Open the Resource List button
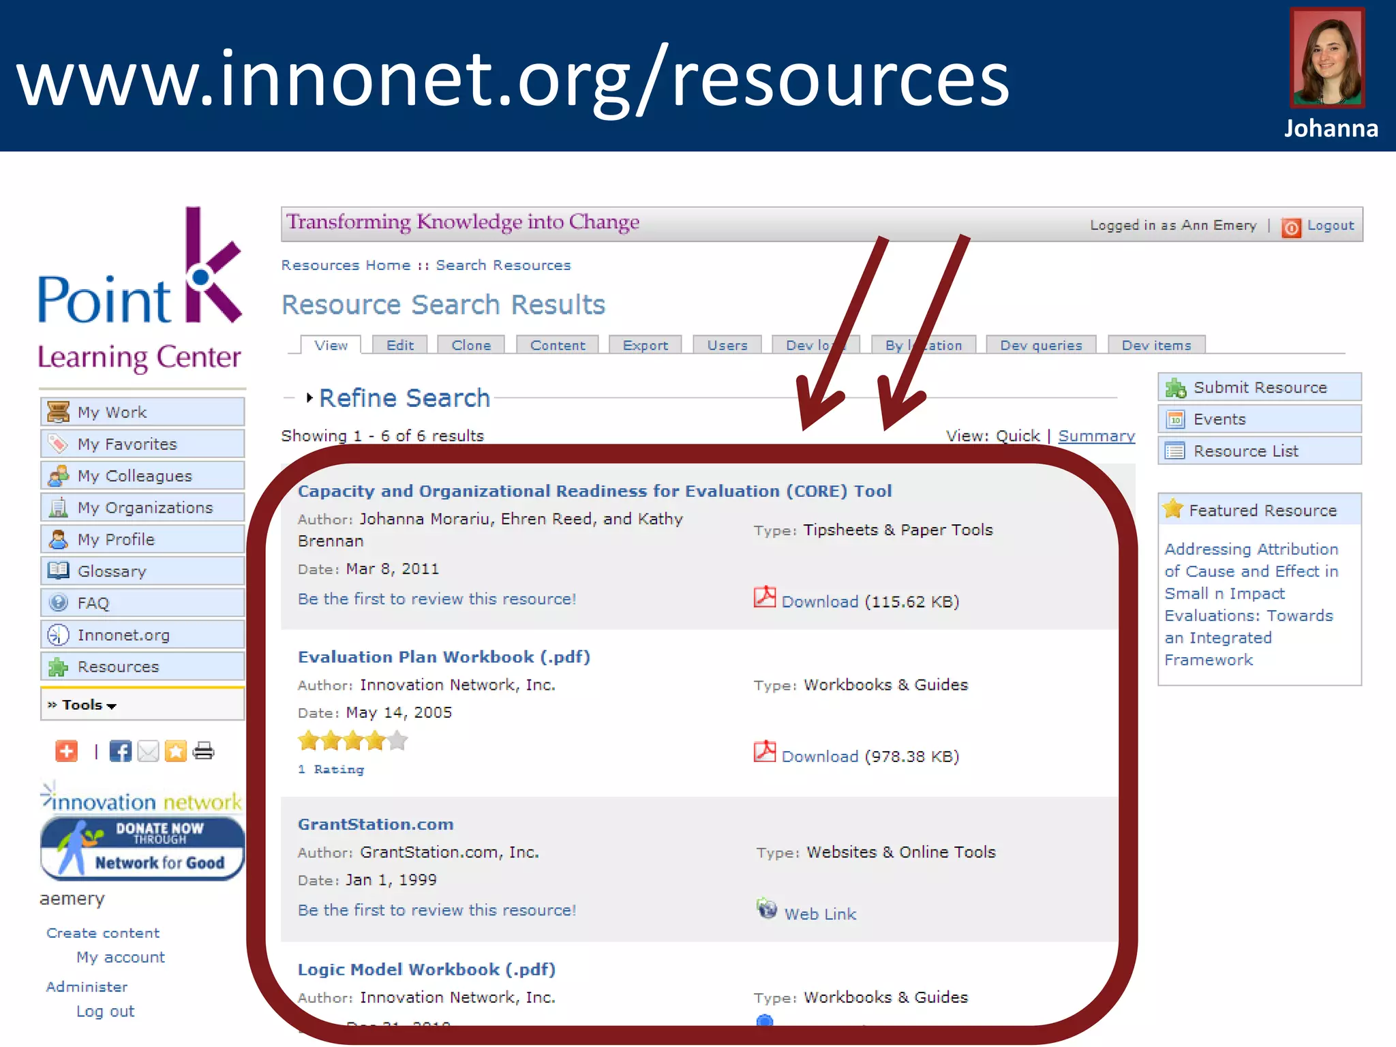The height and width of the screenshot is (1047, 1396). (x=1260, y=451)
